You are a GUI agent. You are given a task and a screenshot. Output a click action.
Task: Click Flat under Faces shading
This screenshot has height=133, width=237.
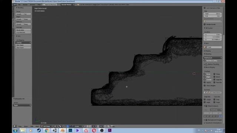pos(27,14)
